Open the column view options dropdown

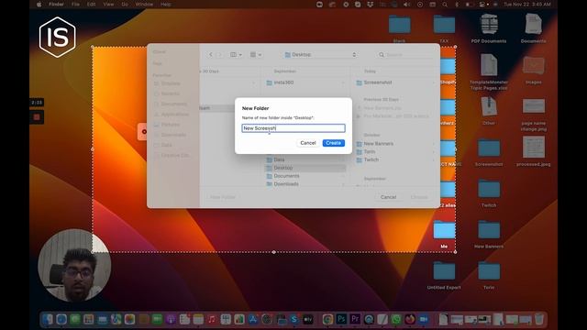(x=236, y=55)
